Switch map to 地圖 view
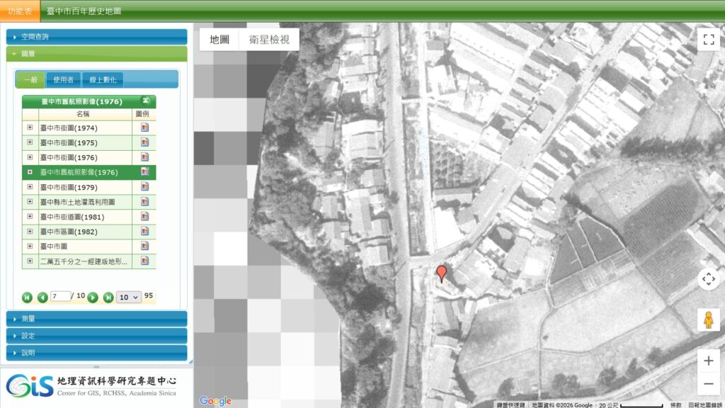Viewport: 725px width, 408px height. coord(219,40)
